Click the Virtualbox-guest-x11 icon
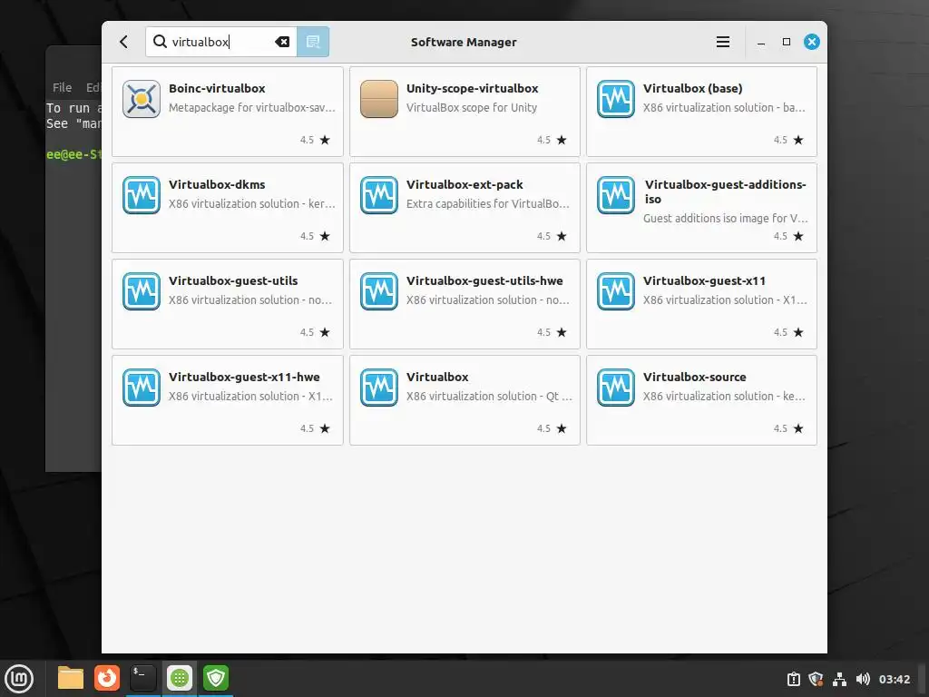 (616, 291)
